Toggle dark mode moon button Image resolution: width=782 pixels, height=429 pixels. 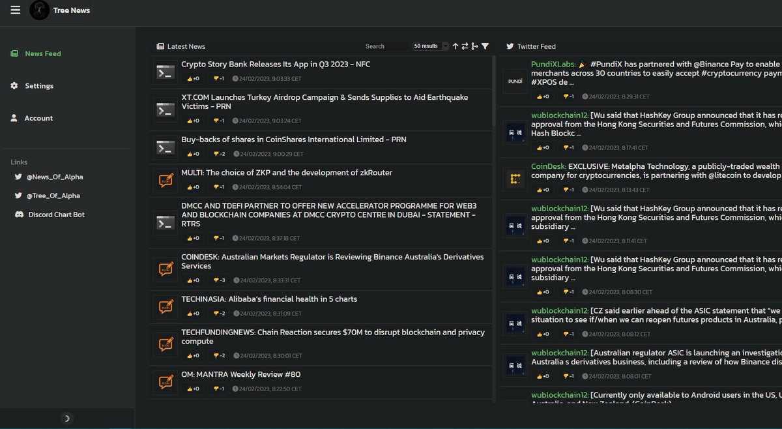click(67, 418)
